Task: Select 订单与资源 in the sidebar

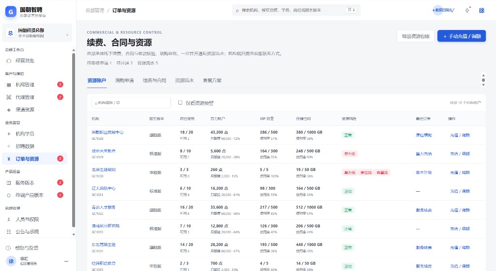Action: click(x=35, y=159)
